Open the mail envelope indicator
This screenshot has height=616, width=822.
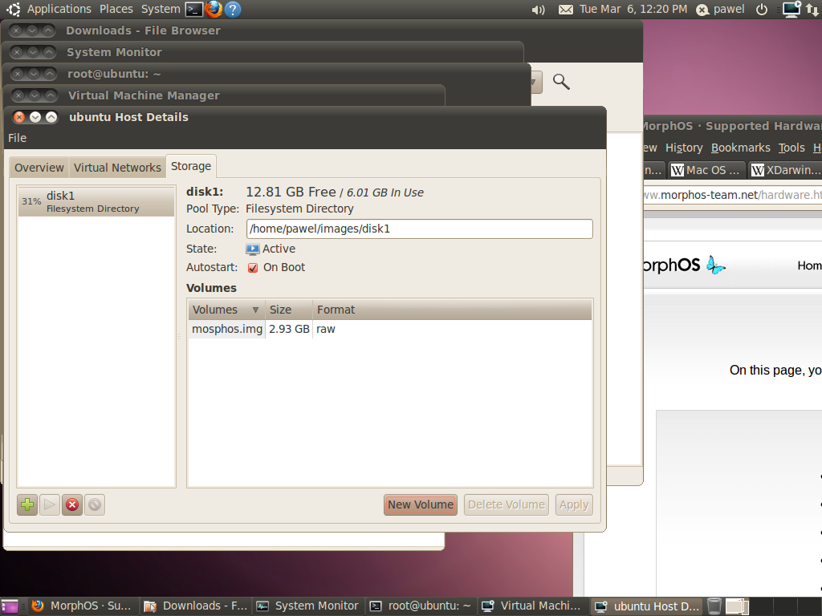(566, 10)
